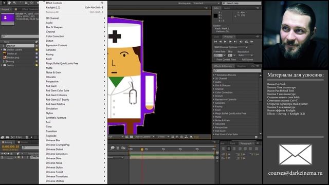The width and height of the screenshot is (329, 185).
Task: Click the Doctor.ai file icon
Action: click(5, 53)
